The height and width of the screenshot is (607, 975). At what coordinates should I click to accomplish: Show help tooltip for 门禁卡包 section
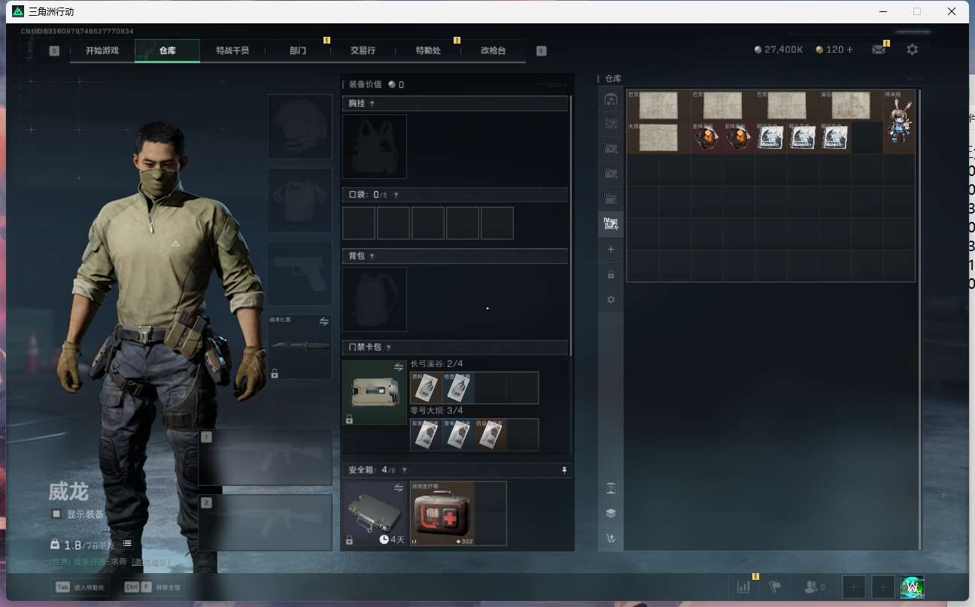[388, 348]
